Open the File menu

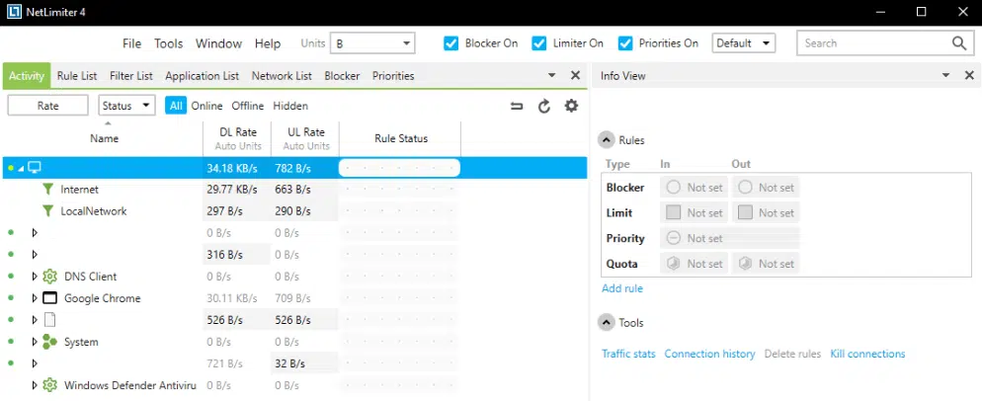pyautogui.click(x=131, y=43)
